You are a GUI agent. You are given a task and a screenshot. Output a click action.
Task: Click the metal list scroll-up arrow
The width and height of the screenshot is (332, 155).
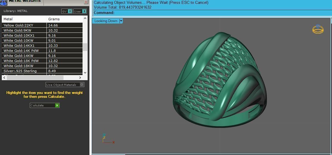pos(85,18)
